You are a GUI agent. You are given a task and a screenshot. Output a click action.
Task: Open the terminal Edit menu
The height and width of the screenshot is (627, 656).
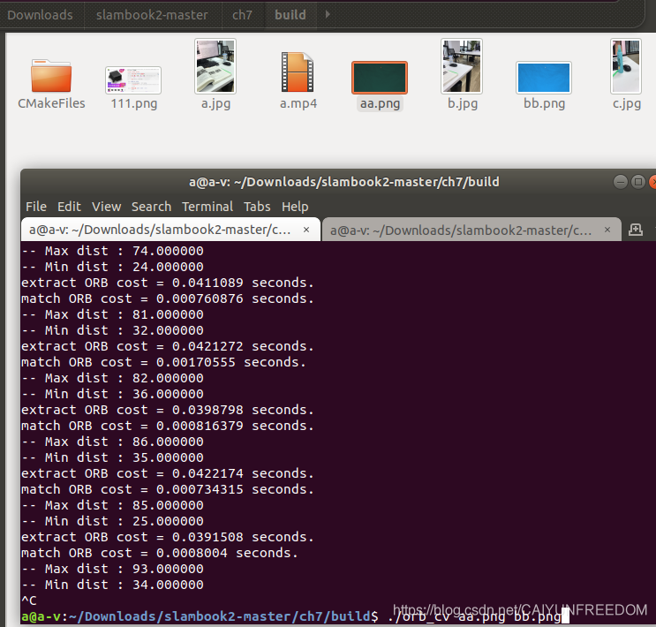pyautogui.click(x=69, y=207)
